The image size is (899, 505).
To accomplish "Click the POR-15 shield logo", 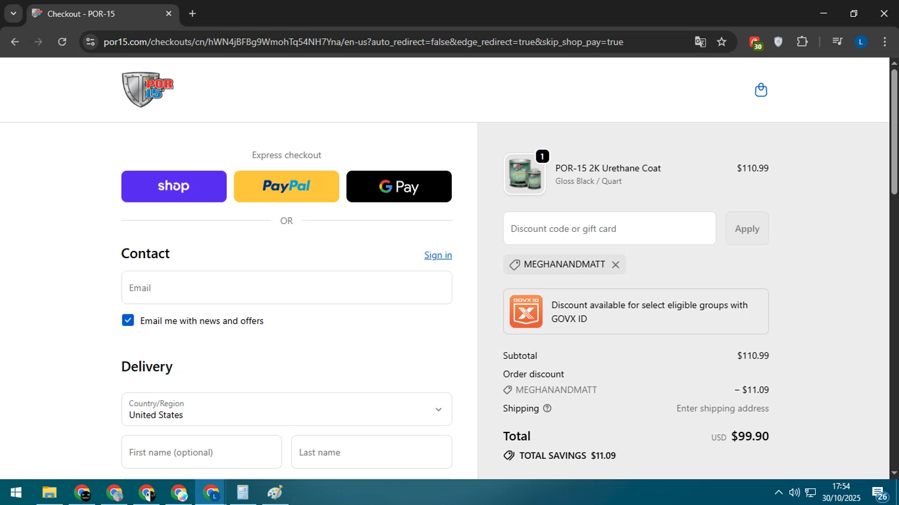I will 147,89.
